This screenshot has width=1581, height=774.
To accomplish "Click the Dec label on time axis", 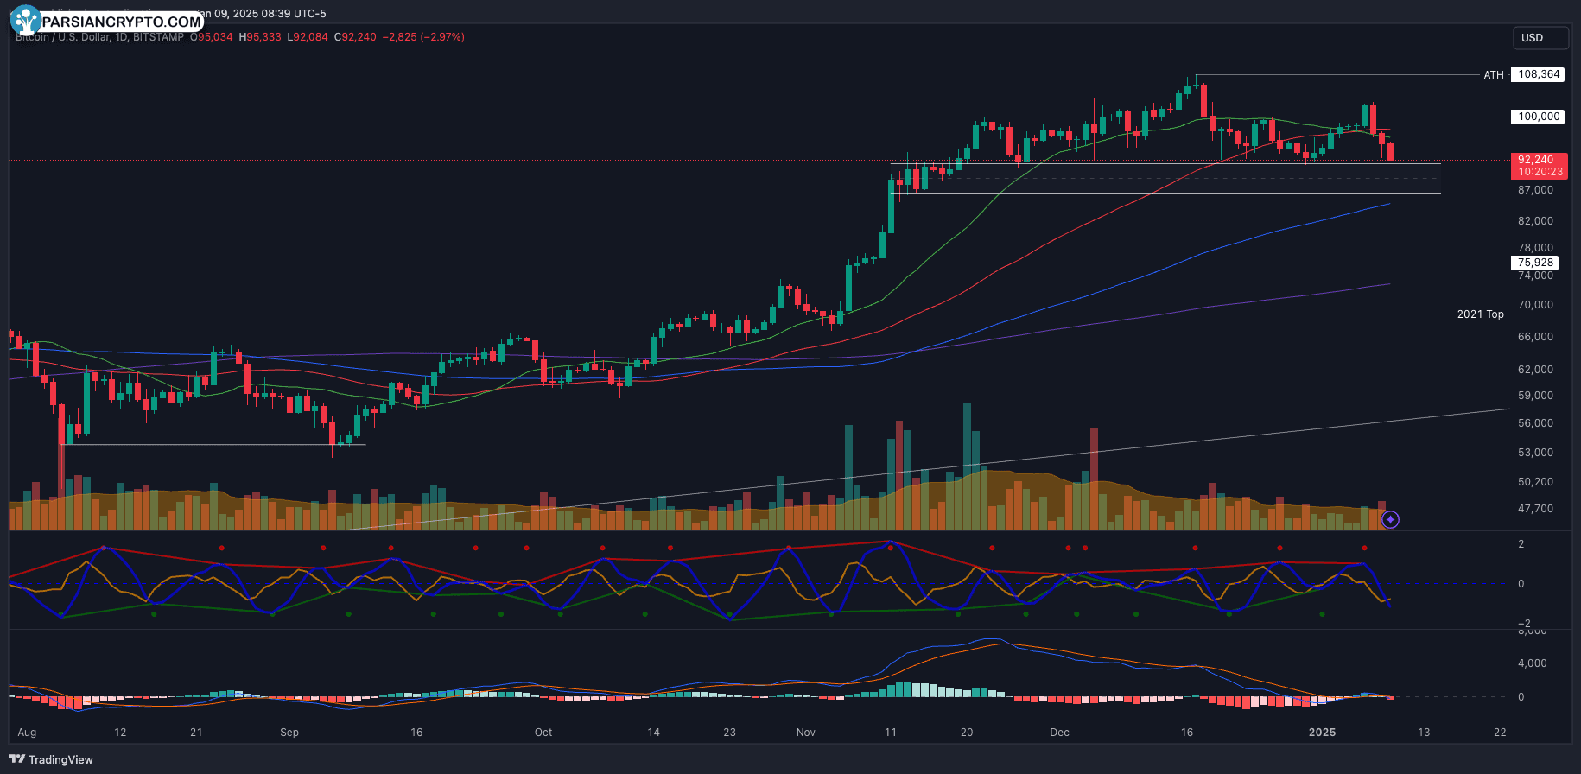I will click(1060, 733).
